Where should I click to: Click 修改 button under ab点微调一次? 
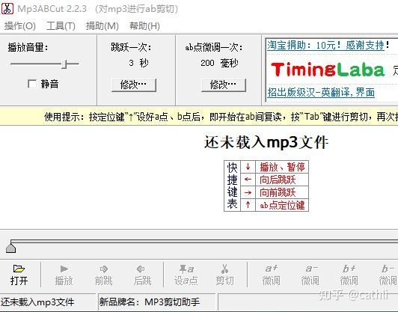[x=224, y=85]
